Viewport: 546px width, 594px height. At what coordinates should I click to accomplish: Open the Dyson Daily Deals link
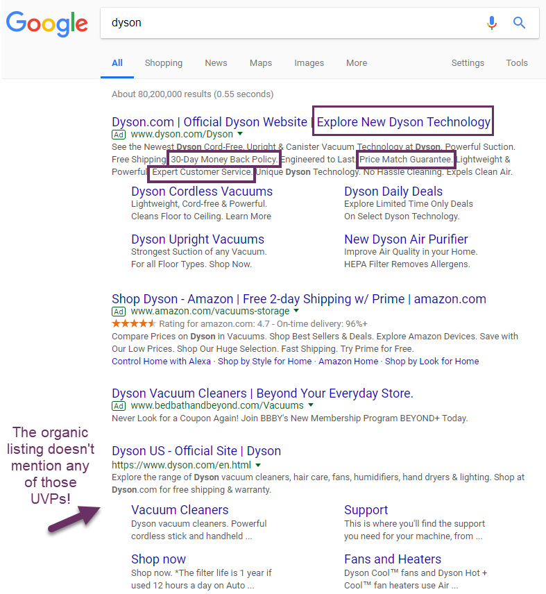tap(393, 192)
